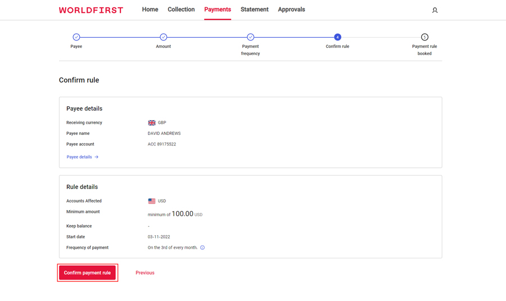The width and height of the screenshot is (506, 301).
Task: Click the Payment rule booked step
Action: (424, 37)
